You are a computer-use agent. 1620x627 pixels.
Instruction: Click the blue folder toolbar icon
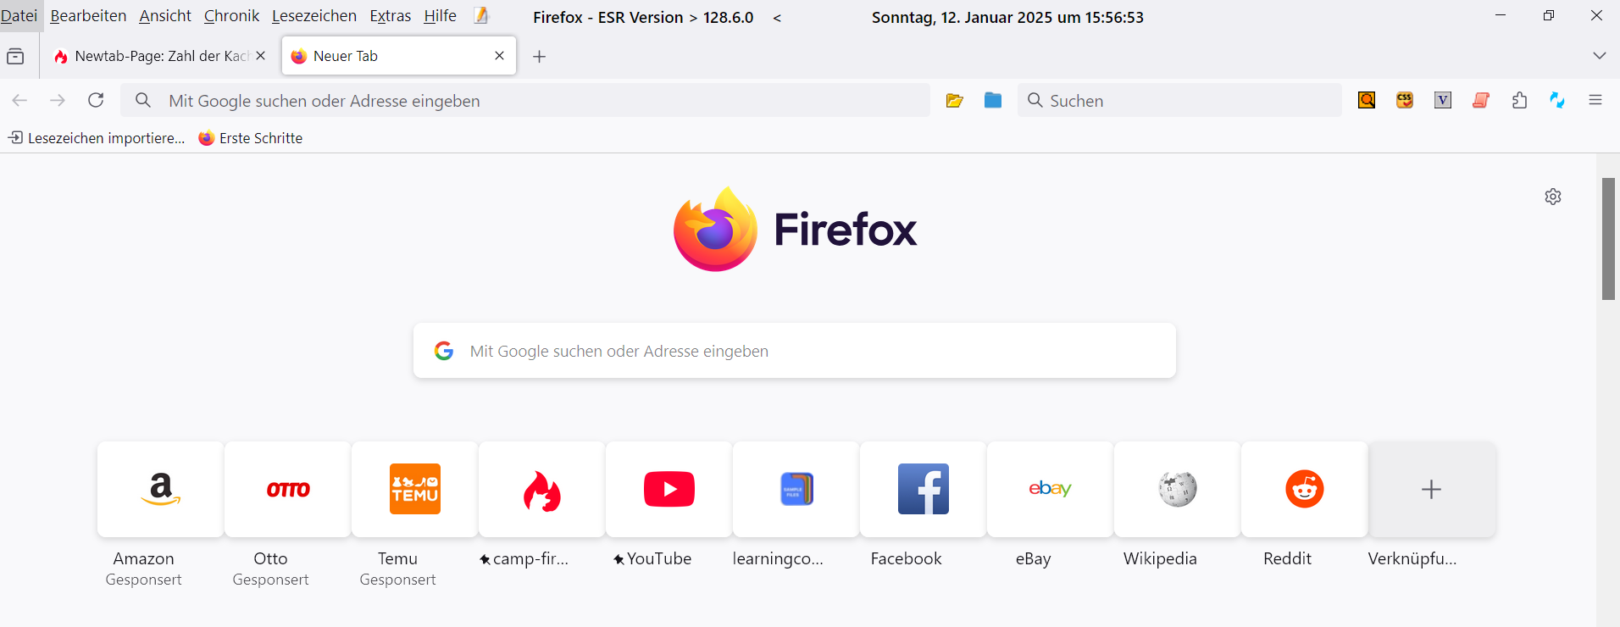[x=993, y=101]
